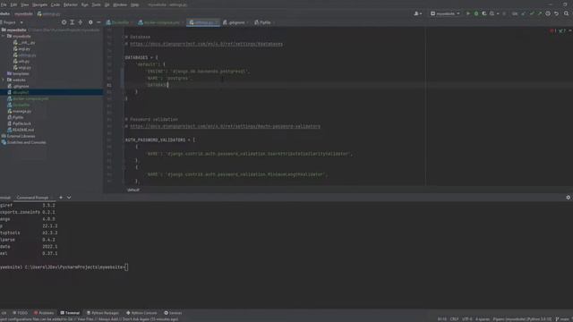Screen dimensions: 573x322
Task: Collapse the myowebsite subfolder in tree
Action: point(4,36)
